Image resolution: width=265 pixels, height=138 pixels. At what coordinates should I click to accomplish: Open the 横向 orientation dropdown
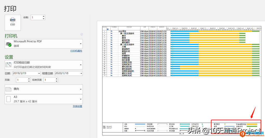(80, 89)
